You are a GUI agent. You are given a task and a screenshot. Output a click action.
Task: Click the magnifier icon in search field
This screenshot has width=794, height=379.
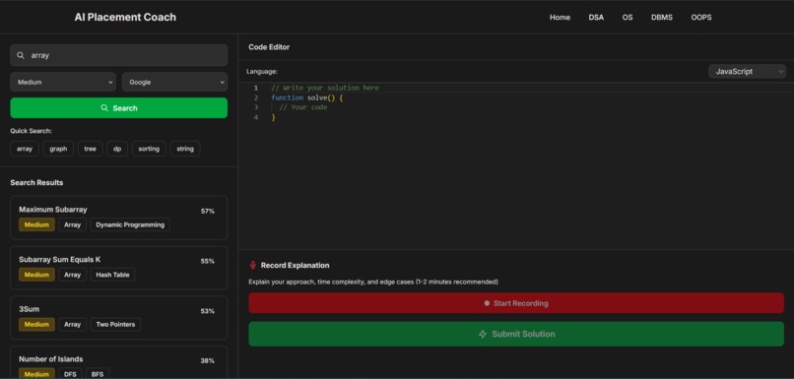tap(21, 55)
